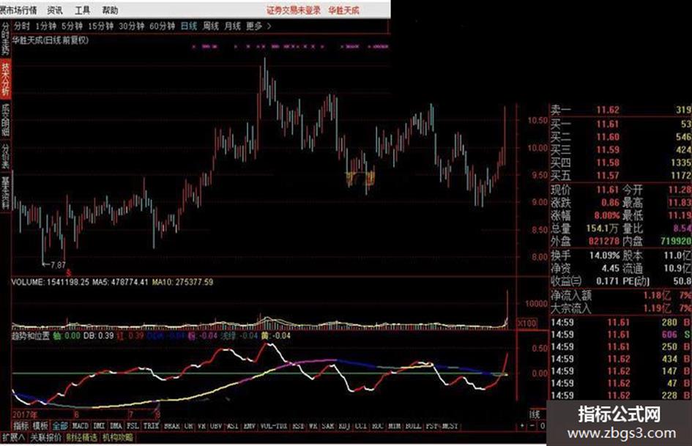The width and height of the screenshot is (692, 446).
Task: Select the 5分钟 period
Action: coord(72,26)
